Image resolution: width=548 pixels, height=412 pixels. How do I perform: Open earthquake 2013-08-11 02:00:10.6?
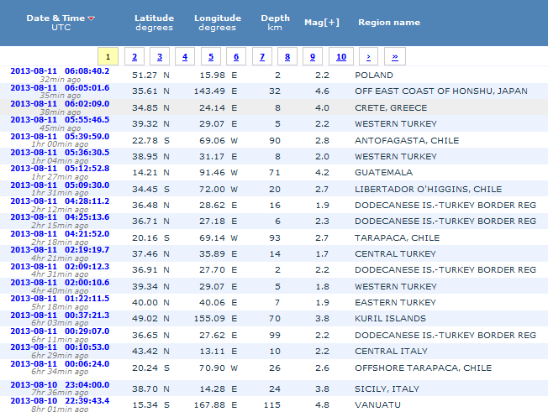coord(60,283)
